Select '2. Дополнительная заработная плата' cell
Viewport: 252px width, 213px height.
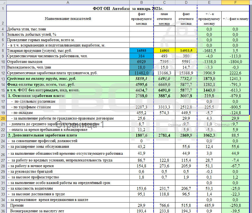[x=68, y=135]
